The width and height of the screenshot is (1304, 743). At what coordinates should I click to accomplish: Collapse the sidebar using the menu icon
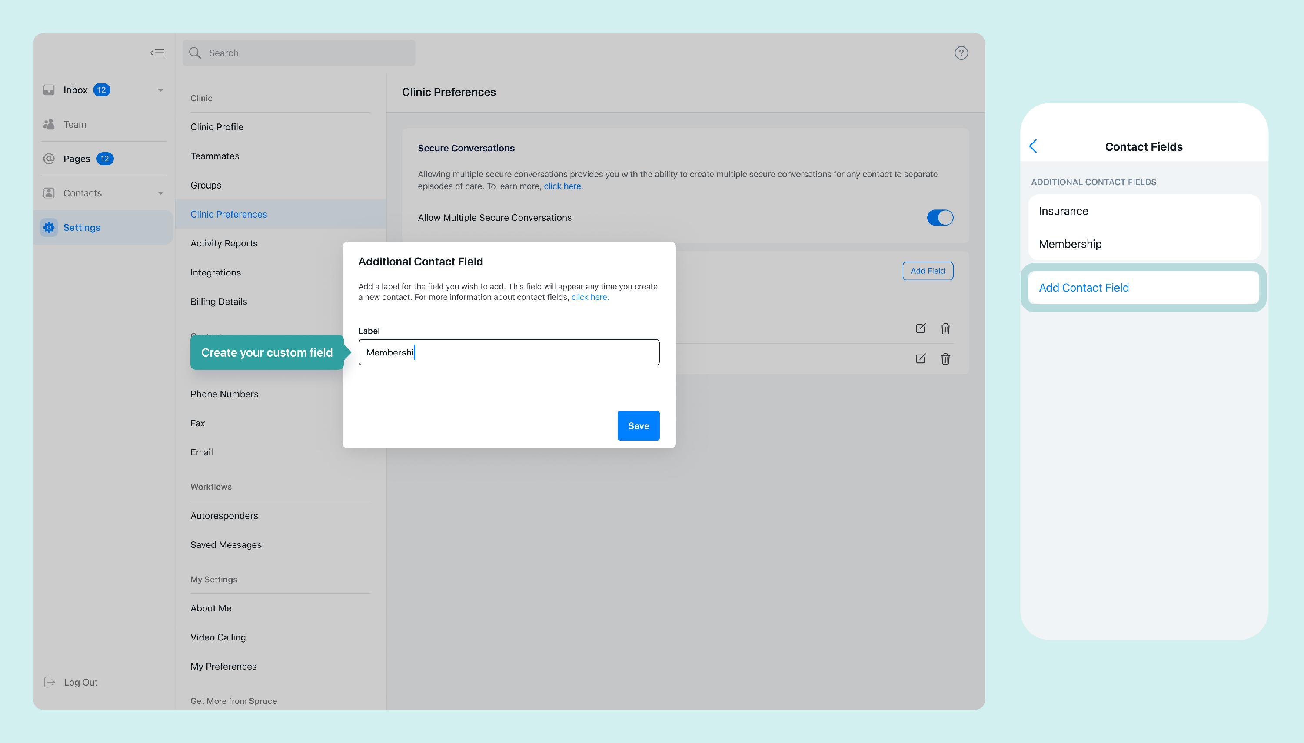tap(157, 53)
